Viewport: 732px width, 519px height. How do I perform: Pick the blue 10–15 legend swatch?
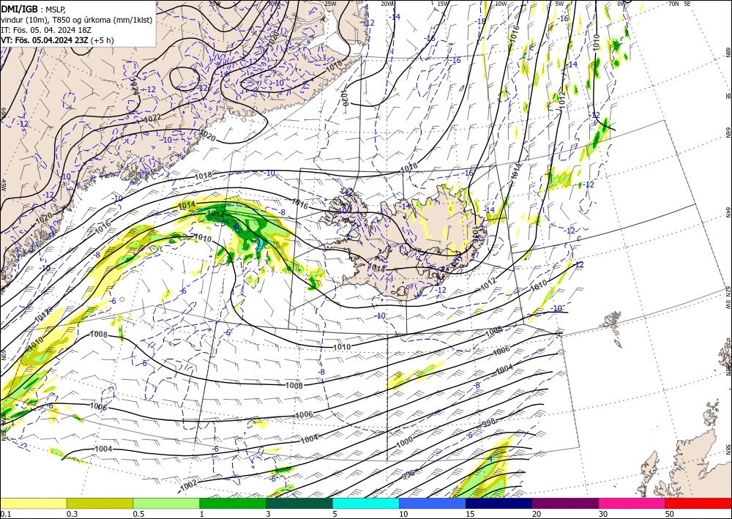[433, 503]
